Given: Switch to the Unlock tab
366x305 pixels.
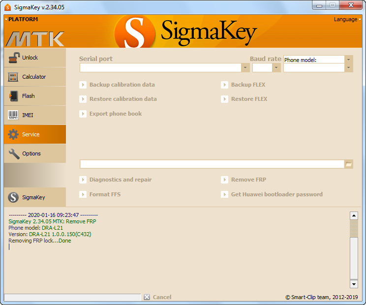Looking at the screenshot, I should coord(35,58).
